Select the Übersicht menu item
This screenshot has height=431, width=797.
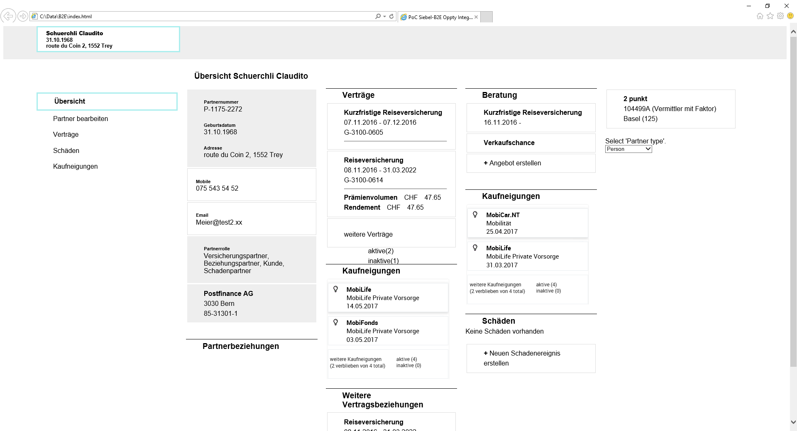click(107, 102)
